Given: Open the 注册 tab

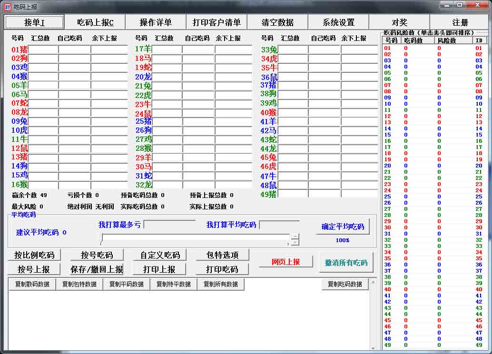Looking at the screenshot, I should (460, 22).
